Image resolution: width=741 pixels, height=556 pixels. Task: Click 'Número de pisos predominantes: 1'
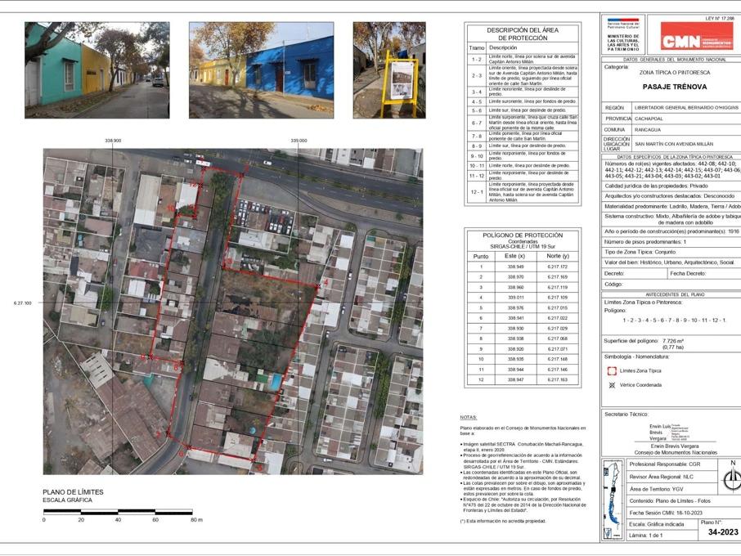point(645,242)
